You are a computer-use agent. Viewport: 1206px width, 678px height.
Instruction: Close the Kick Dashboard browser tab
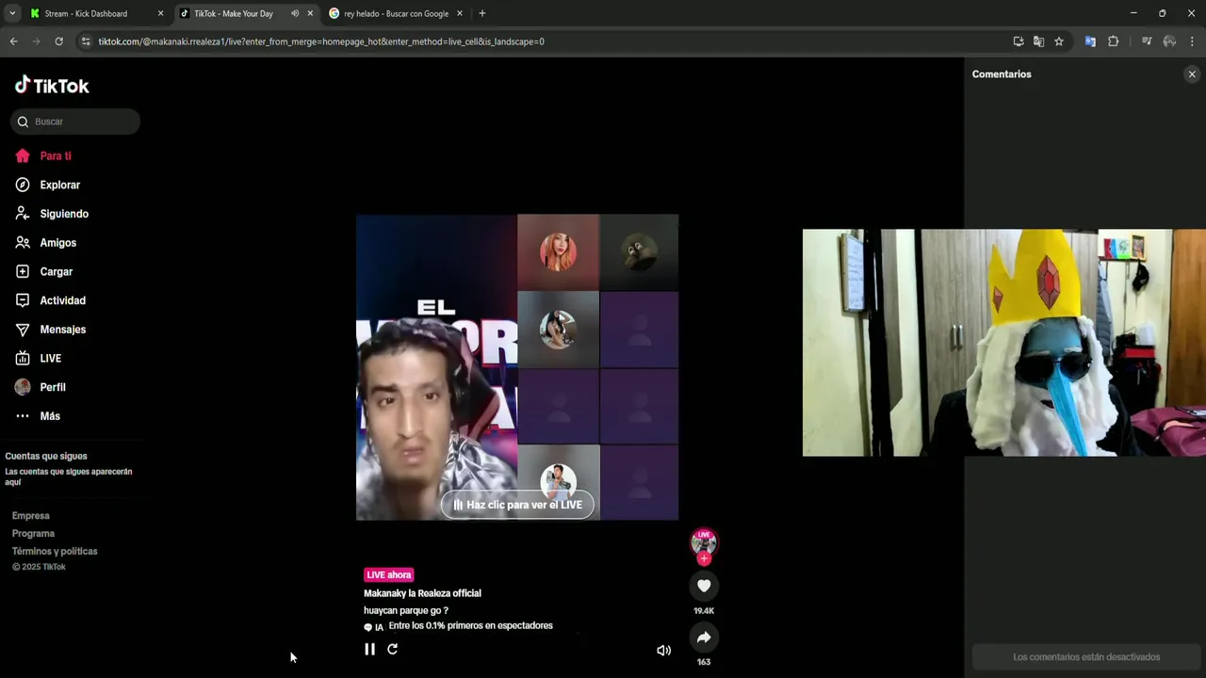(160, 13)
